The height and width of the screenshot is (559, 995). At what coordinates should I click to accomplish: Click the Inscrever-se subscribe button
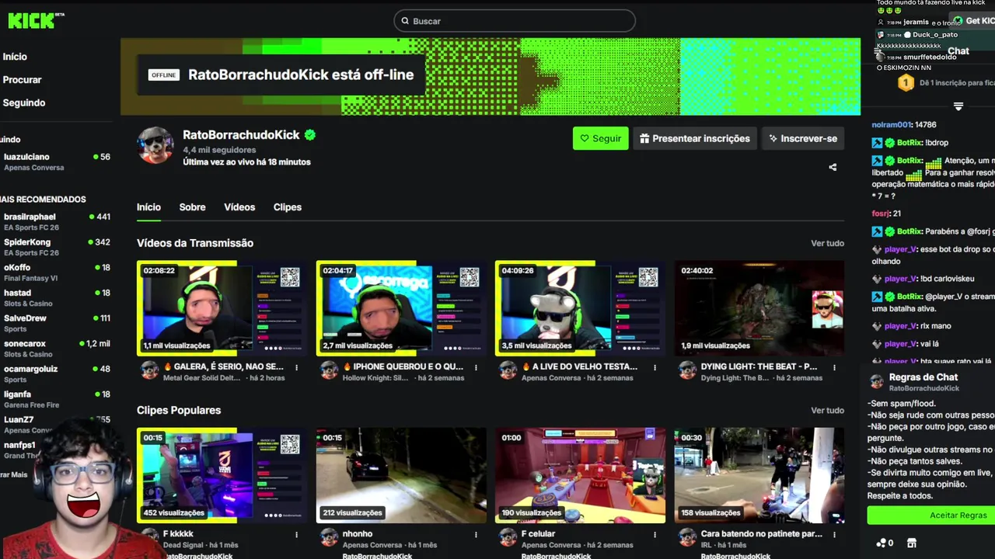click(x=803, y=138)
